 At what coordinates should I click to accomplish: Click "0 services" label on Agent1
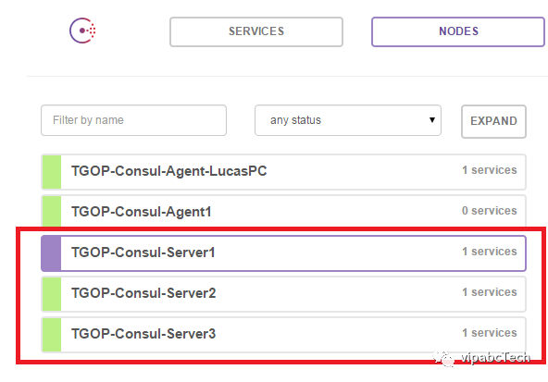pyautogui.click(x=489, y=211)
